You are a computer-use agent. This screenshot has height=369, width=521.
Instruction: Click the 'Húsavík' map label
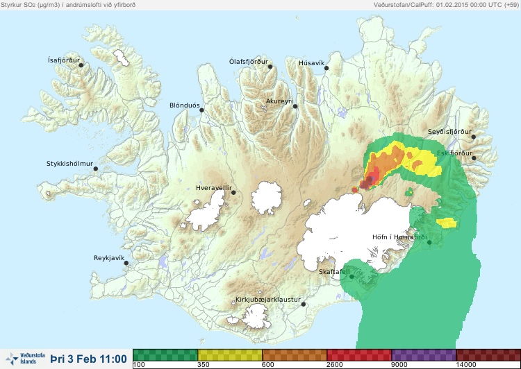pos(311,63)
